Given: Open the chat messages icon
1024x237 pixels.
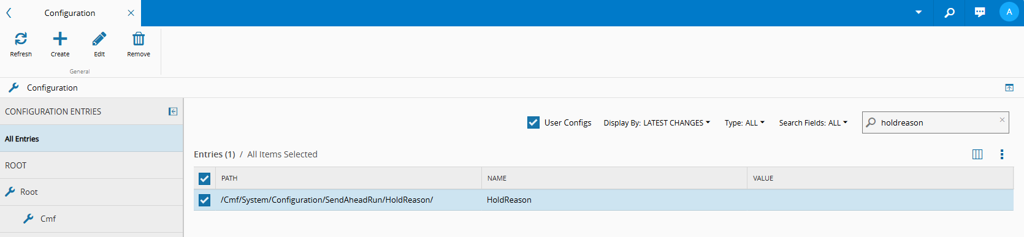Looking at the screenshot, I should tap(980, 12).
